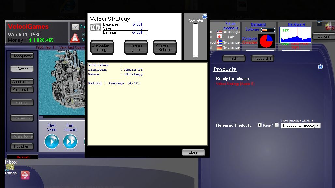Select Veloci Strategy (Apple II) ready for release
Image resolution: width=335 pixels, height=188 pixels.
[x=235, y=84]
